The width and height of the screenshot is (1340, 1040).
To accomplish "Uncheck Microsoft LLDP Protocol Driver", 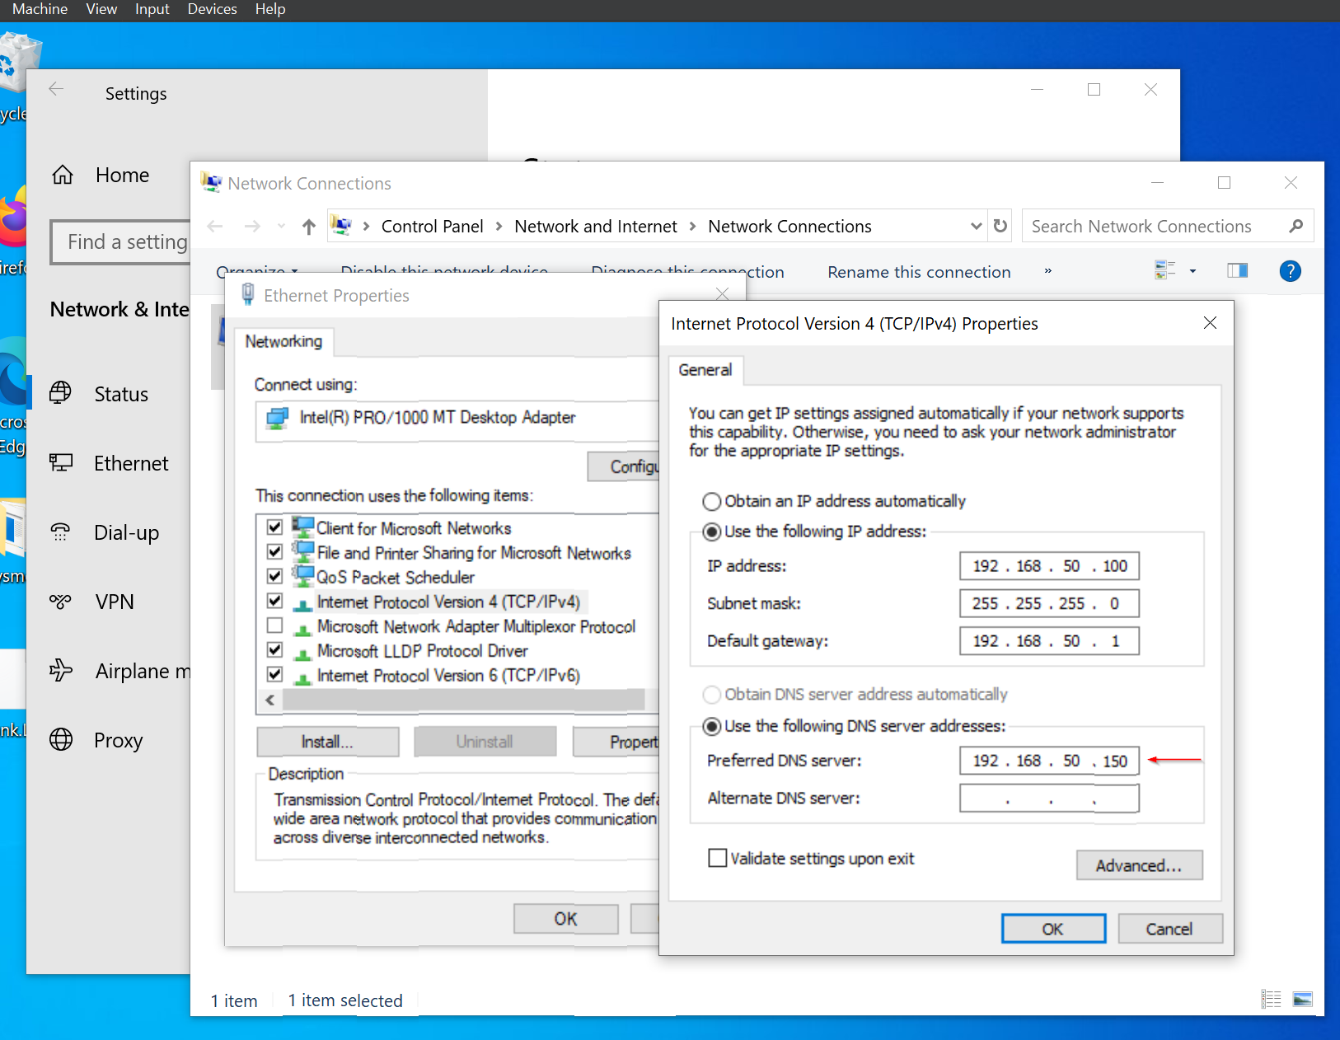I will click(x=275, y=649).
